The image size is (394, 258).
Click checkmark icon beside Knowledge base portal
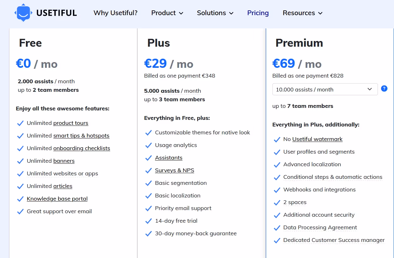20,199
